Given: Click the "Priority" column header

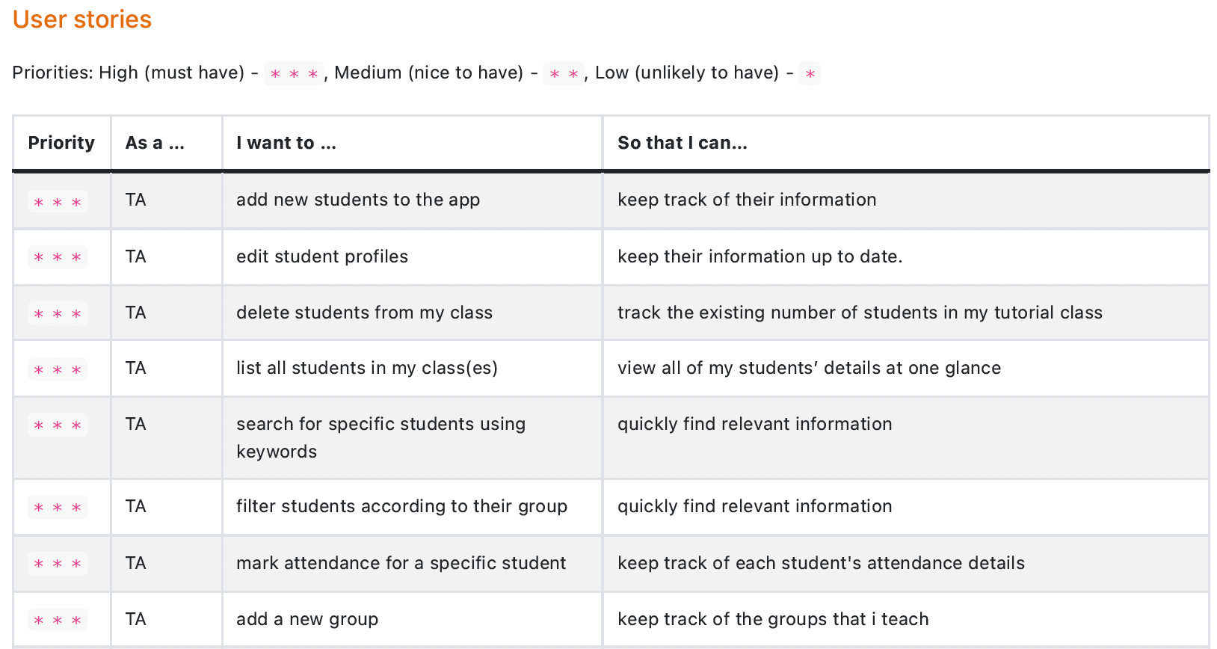Looking at the screenshot, I should tap(61, 143).
